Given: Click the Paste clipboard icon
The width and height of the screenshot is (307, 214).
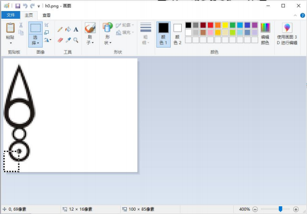Looking at the screenshot, I should (x=10, y=28).
